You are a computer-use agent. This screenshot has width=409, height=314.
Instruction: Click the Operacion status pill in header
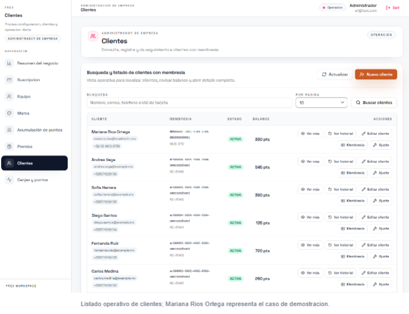pos(332,8)
